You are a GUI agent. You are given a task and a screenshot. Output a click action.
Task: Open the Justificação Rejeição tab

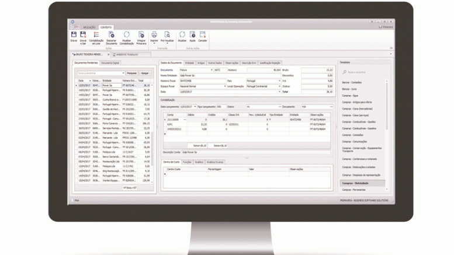tap(270, 63)
